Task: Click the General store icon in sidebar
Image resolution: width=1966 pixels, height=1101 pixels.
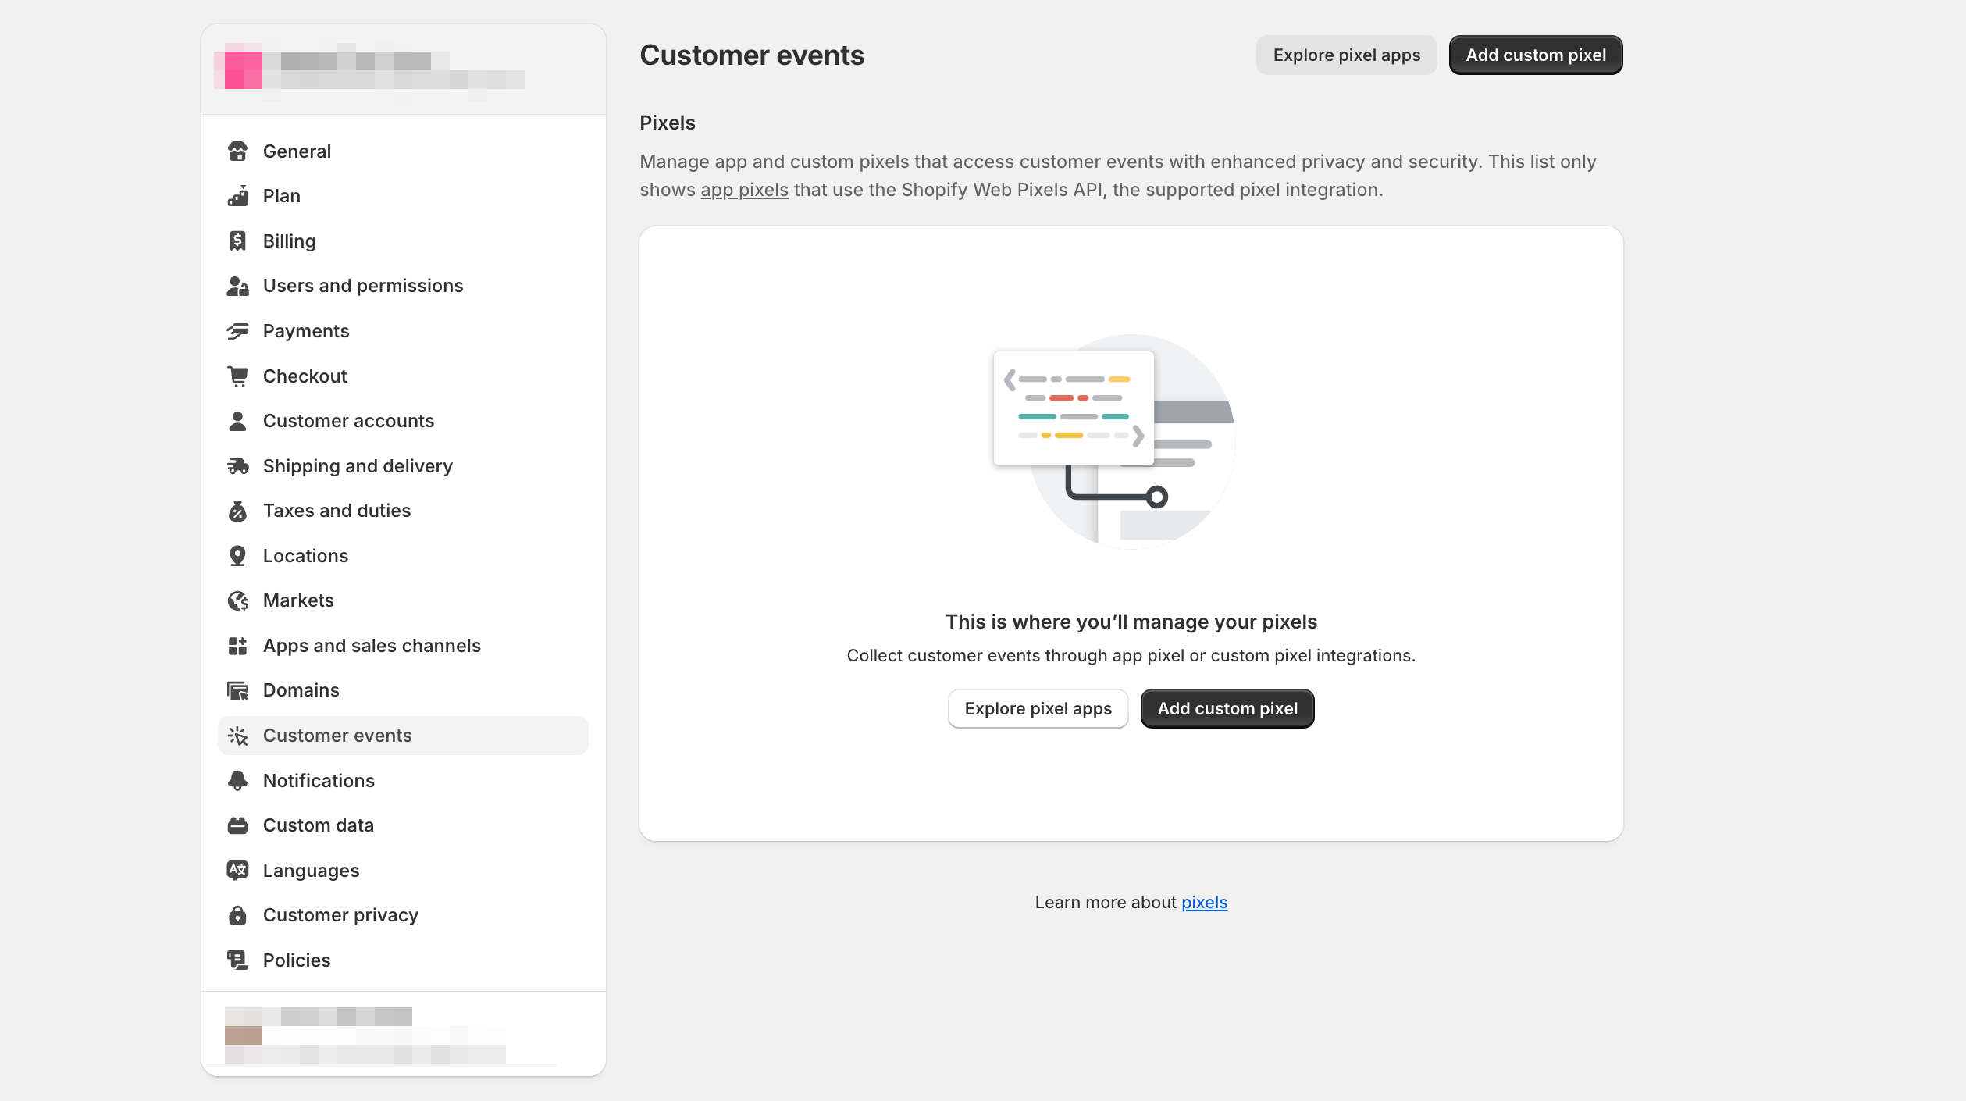Action: [x=237, y=151]
